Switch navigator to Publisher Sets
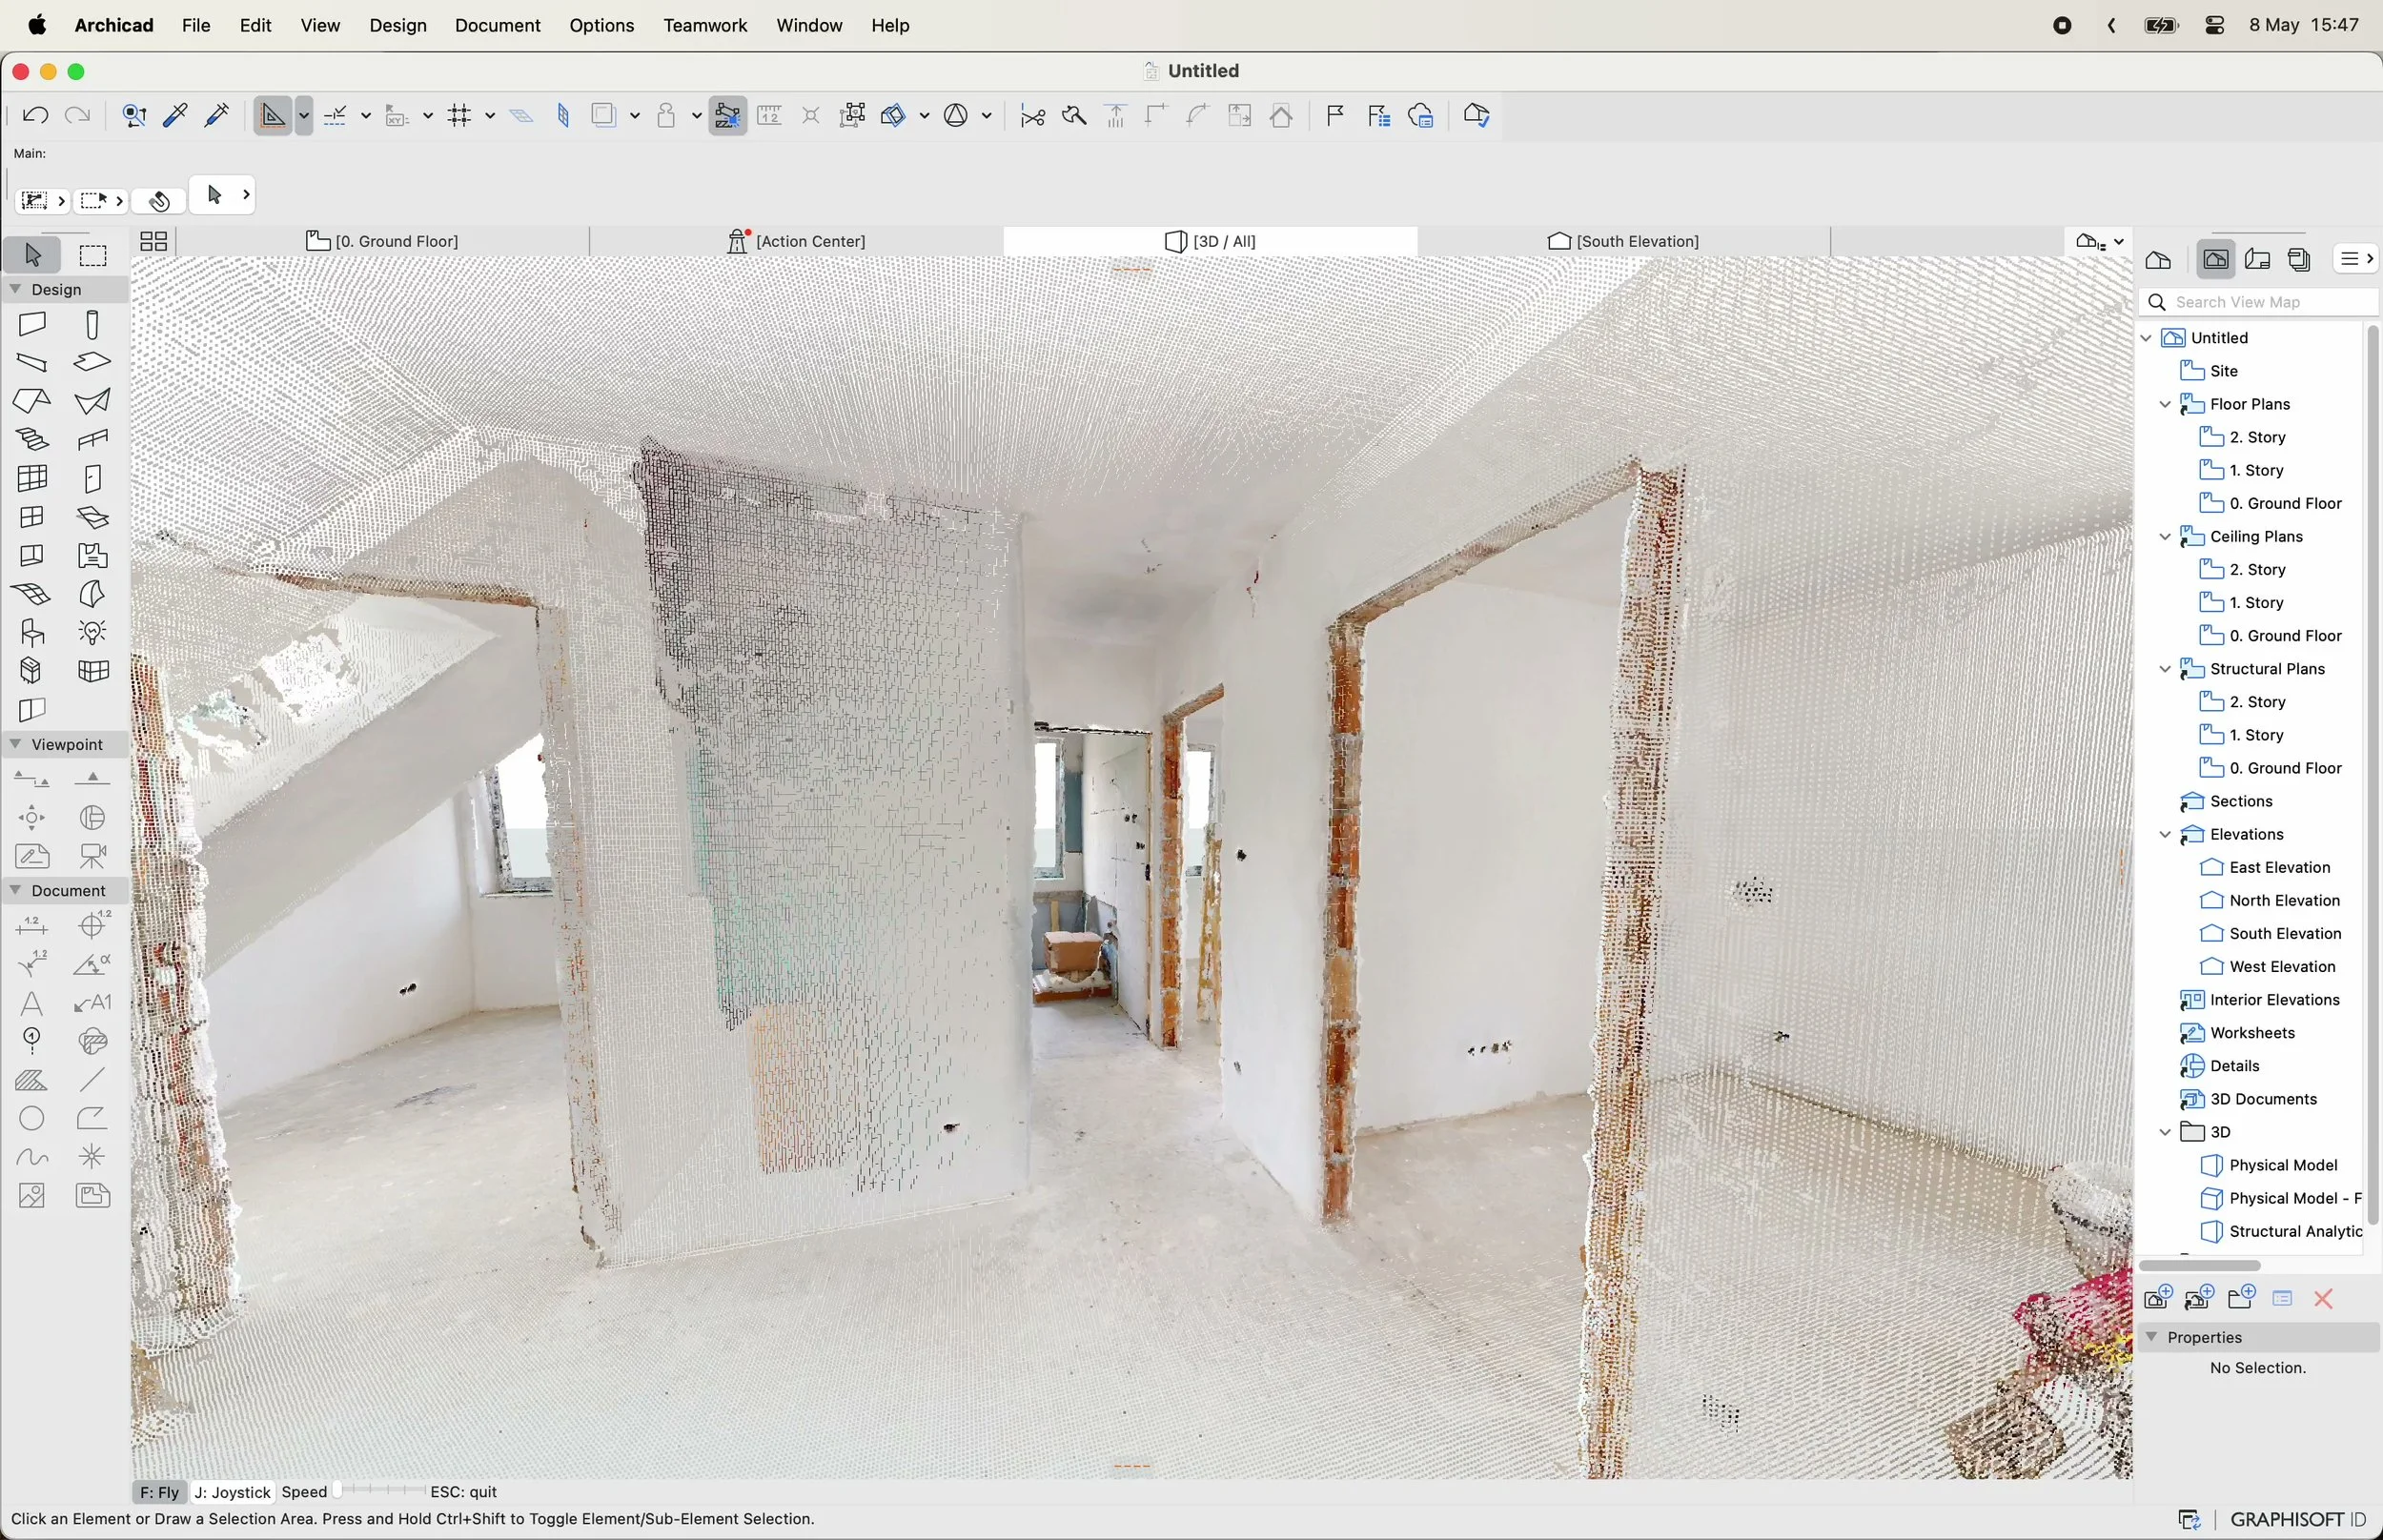2383x1540 pixels. (x=2299, y=260)
